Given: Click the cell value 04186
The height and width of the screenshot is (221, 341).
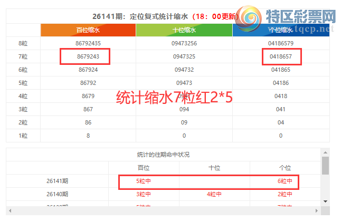Looking at the screenshot, I should 281,83.
